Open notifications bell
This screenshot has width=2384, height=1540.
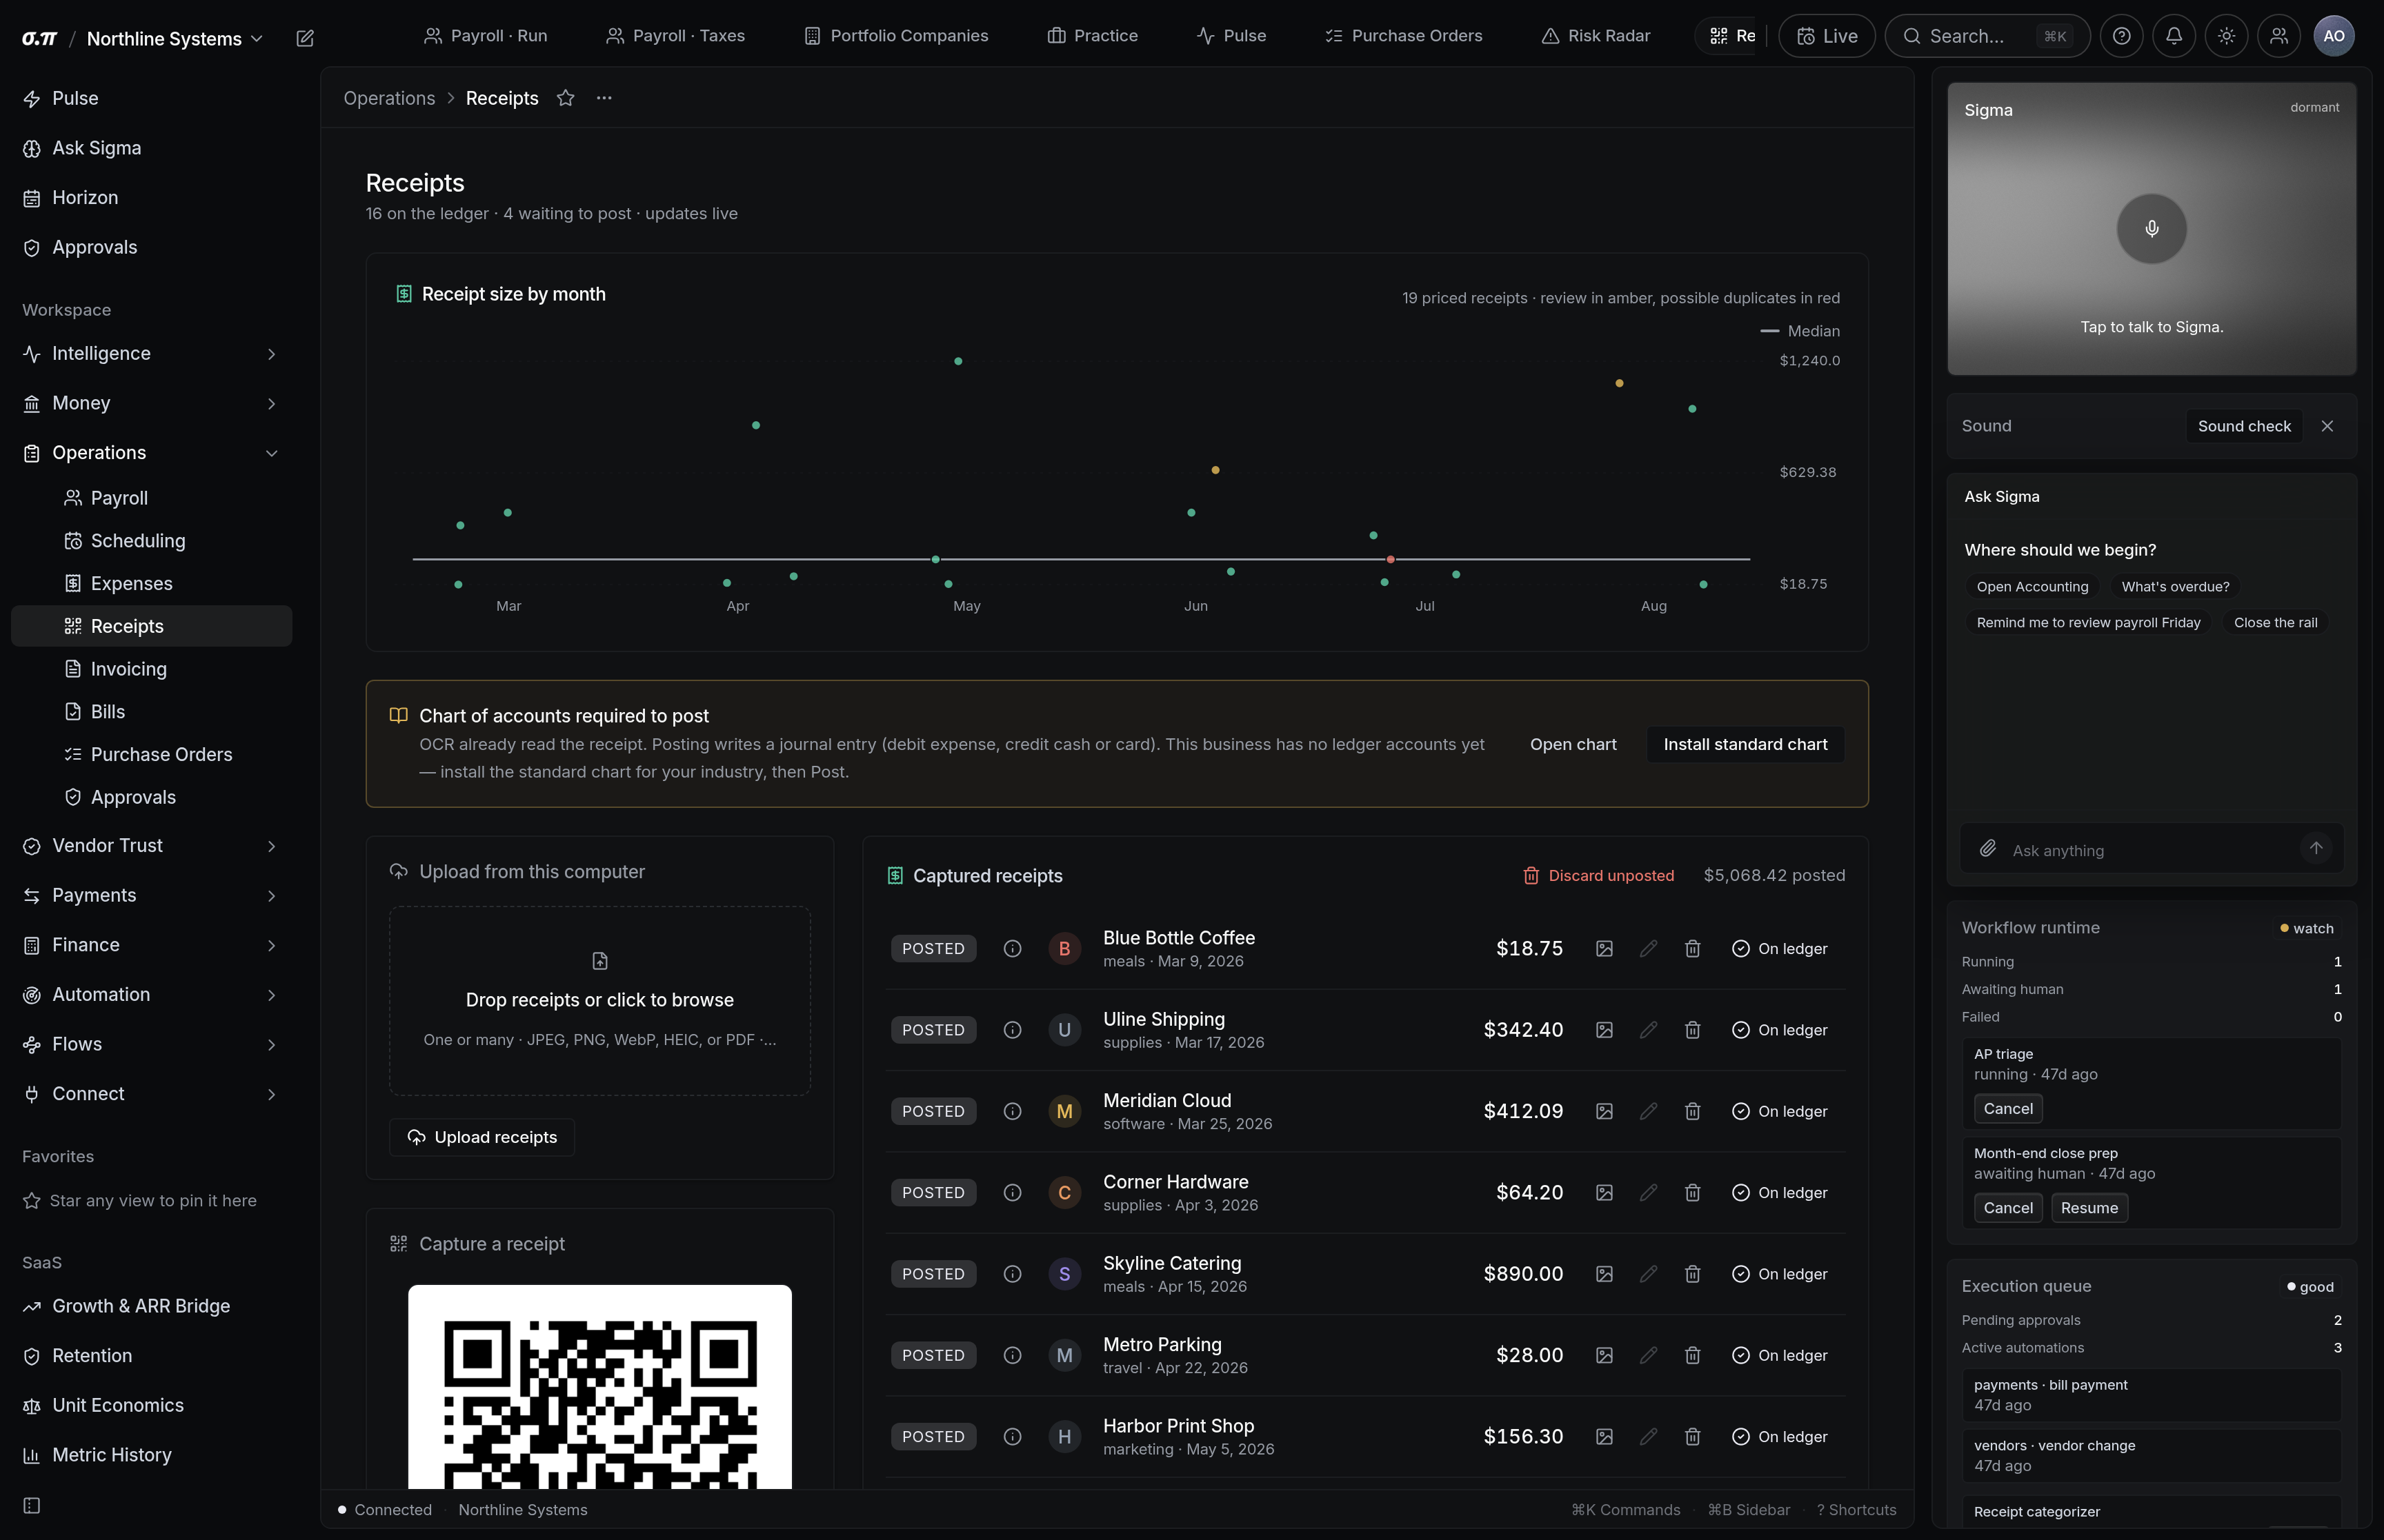(x=2174, y=36)
